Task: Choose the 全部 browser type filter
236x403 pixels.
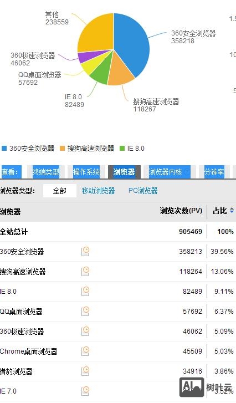Action: (x=60, y=191)
